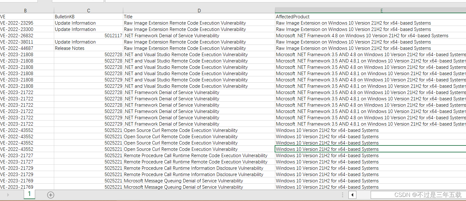The image size is (466, 201).
Task: Select column E header
Action: coord(371,10)
